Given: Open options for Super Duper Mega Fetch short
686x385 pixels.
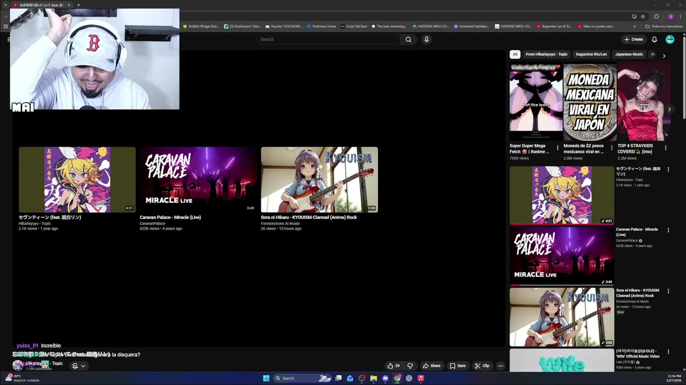Looking at the screenshot, I should pyautogui.click(x=557, y=148).
